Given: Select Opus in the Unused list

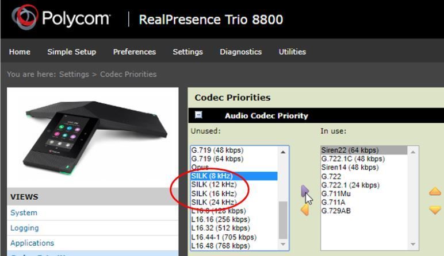Looking at the screenshot, I should pos(234,167).
